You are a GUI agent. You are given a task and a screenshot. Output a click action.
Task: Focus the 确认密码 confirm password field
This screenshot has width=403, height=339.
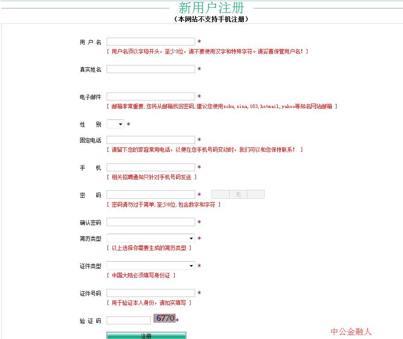pos(150,222)
